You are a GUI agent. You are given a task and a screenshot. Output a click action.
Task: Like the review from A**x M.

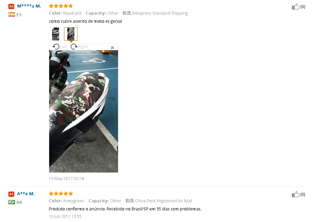(x=296, y=194)
